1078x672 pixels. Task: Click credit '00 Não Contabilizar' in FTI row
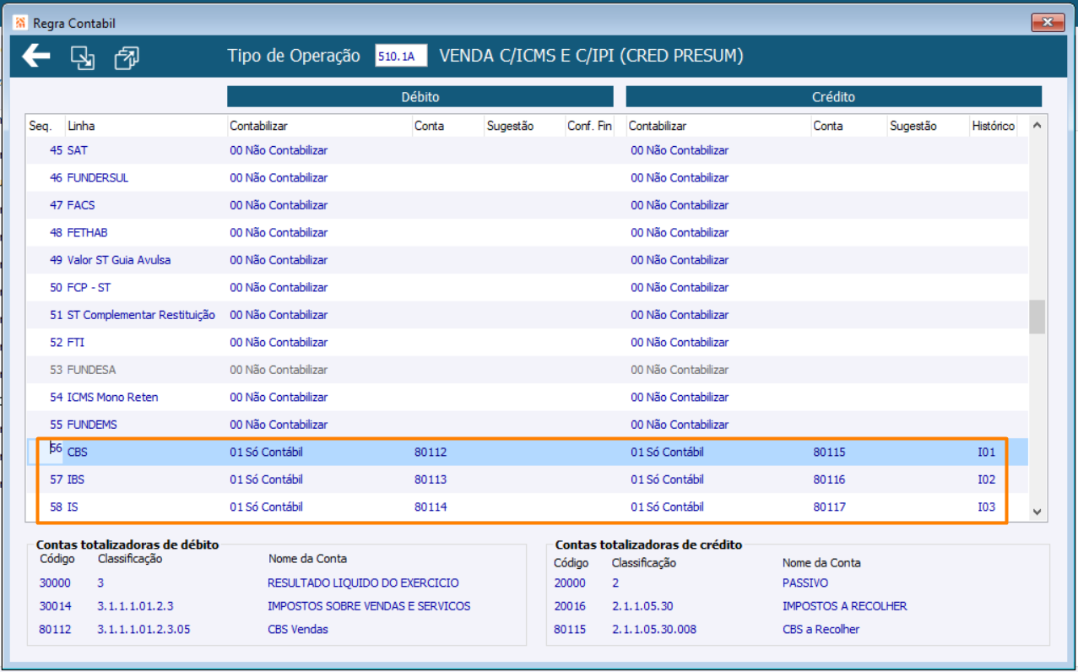tap(680, 343)
